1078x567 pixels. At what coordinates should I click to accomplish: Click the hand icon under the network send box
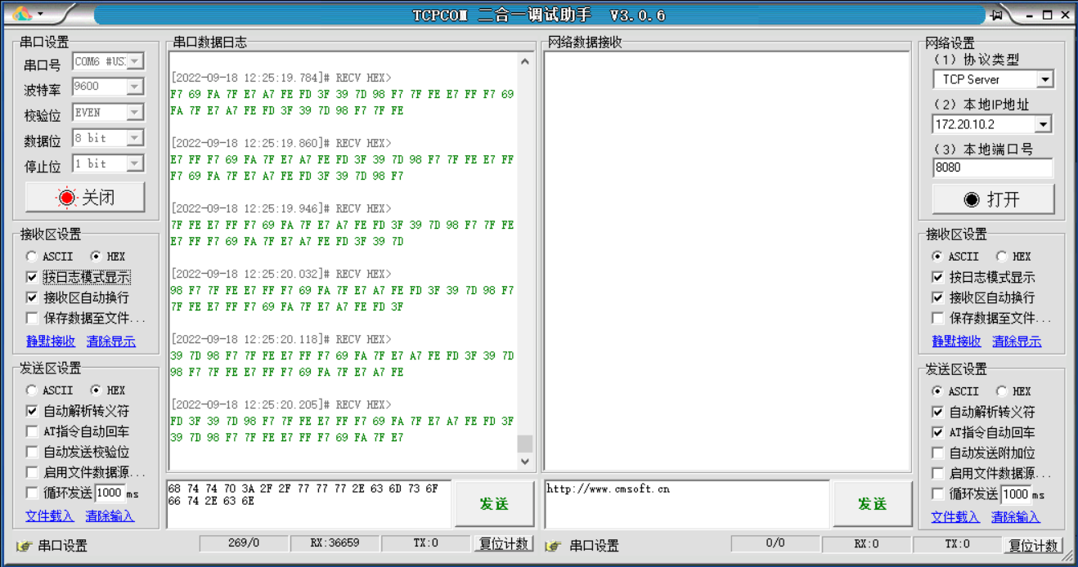coord(553,546)
